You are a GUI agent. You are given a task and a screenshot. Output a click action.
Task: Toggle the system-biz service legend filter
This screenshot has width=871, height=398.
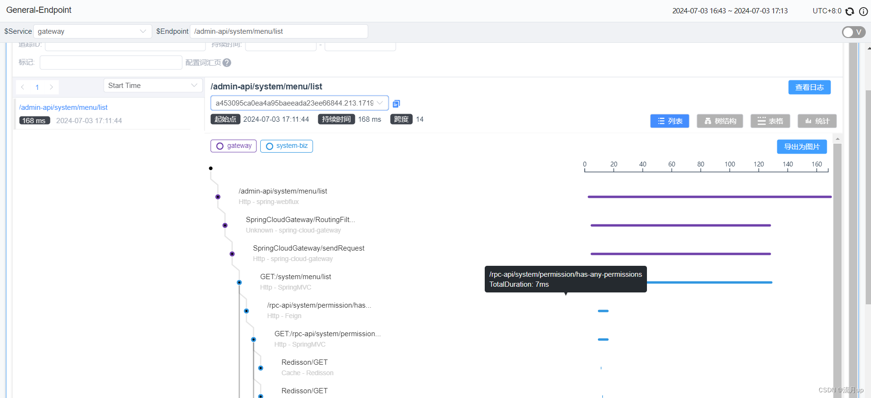286,146
